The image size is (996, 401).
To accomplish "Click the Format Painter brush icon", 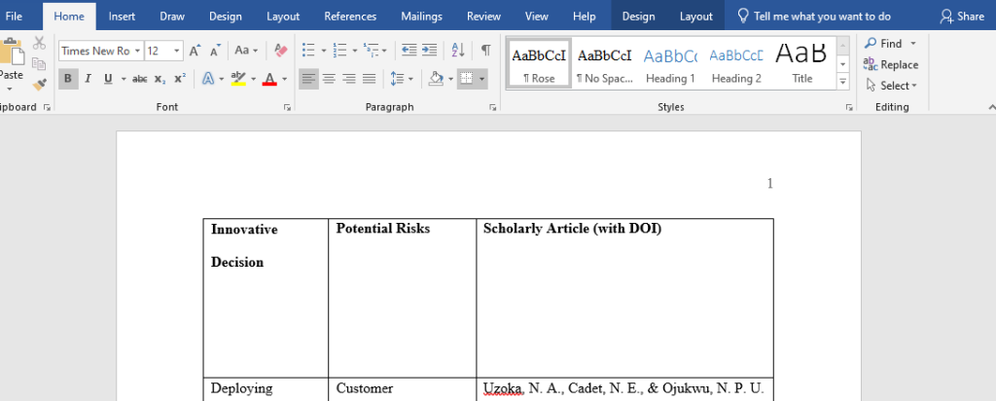I will 40,85.
